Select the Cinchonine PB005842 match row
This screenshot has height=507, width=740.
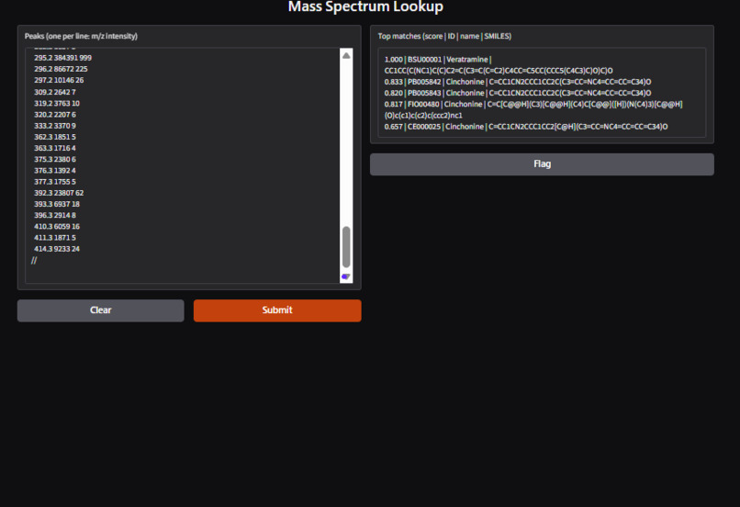click(x=518, y=82)
